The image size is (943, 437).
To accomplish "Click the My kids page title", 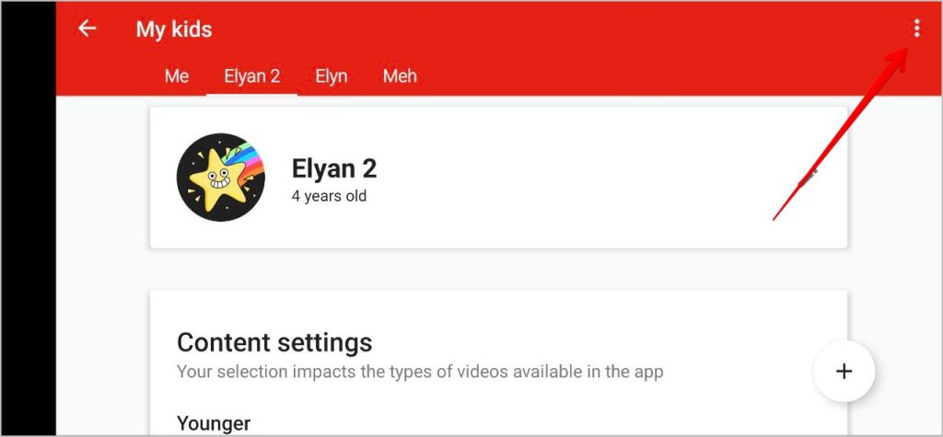I will (174, 29).
